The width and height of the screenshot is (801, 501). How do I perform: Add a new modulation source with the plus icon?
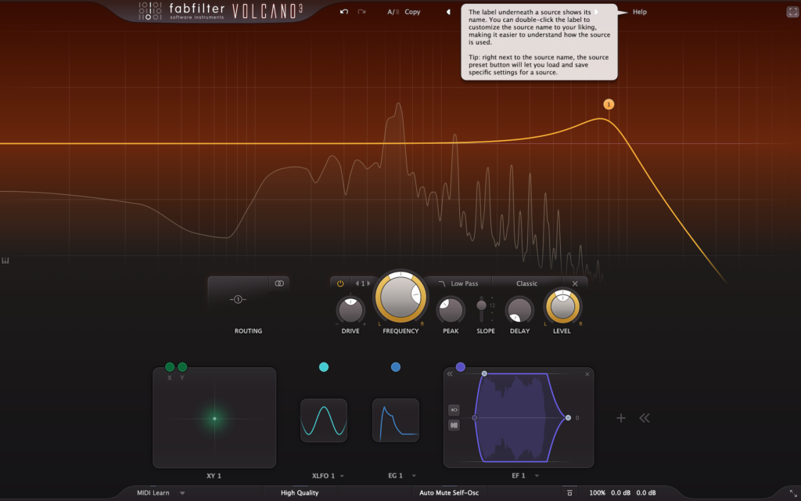(x=621, y=418)
